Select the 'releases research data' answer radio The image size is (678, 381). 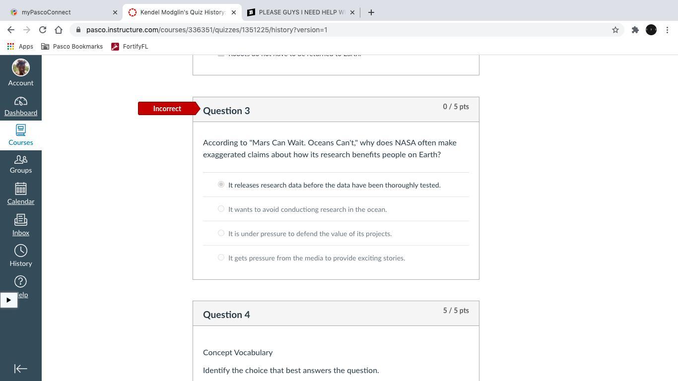click(x=221, y=185)
